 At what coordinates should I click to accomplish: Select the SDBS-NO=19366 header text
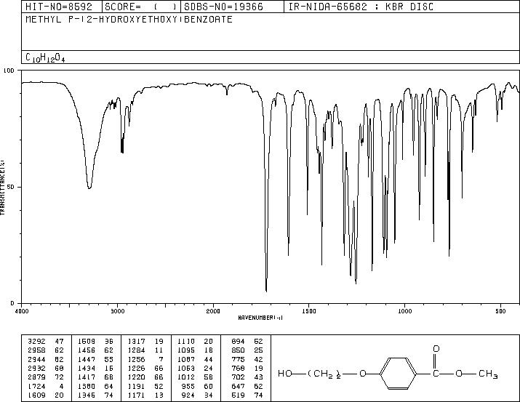223,7
